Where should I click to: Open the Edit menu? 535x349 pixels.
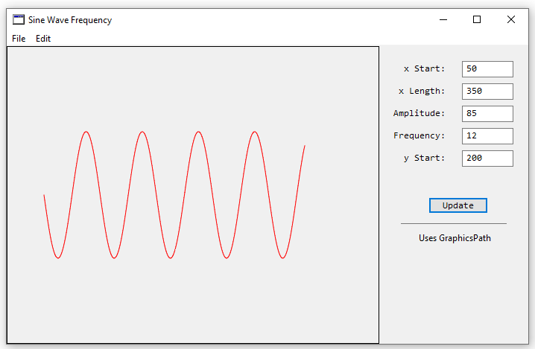tap(43, 38)
